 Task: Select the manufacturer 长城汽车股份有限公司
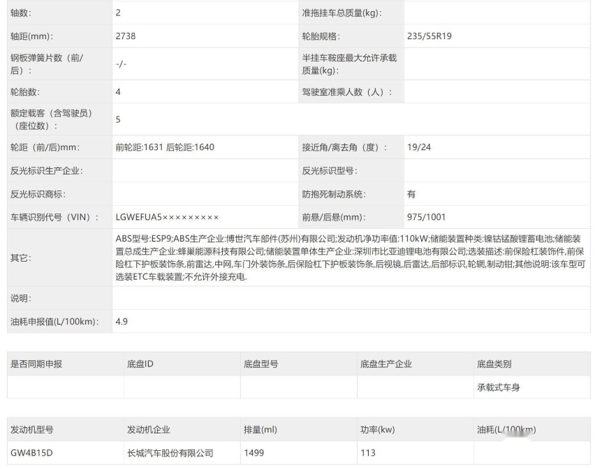(170, 453)
